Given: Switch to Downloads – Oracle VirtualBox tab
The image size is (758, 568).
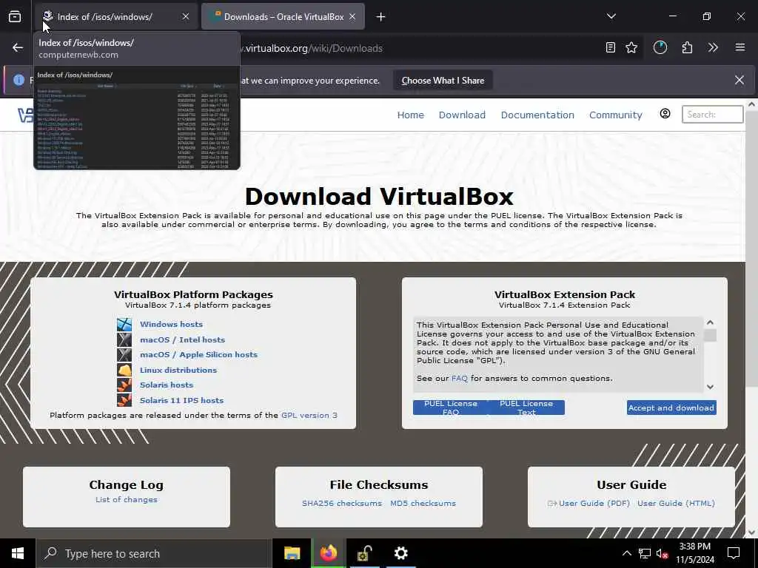Looking at the screenshot, I should pyautogui.click(x=283, y=16).
